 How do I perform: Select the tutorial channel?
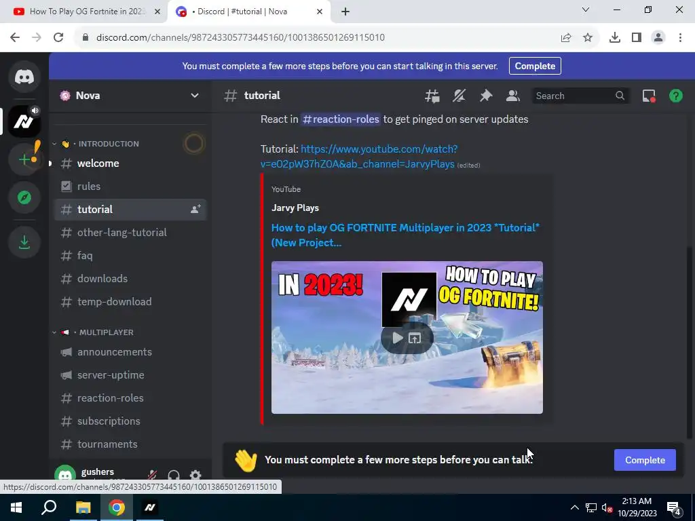coord(130,209)
